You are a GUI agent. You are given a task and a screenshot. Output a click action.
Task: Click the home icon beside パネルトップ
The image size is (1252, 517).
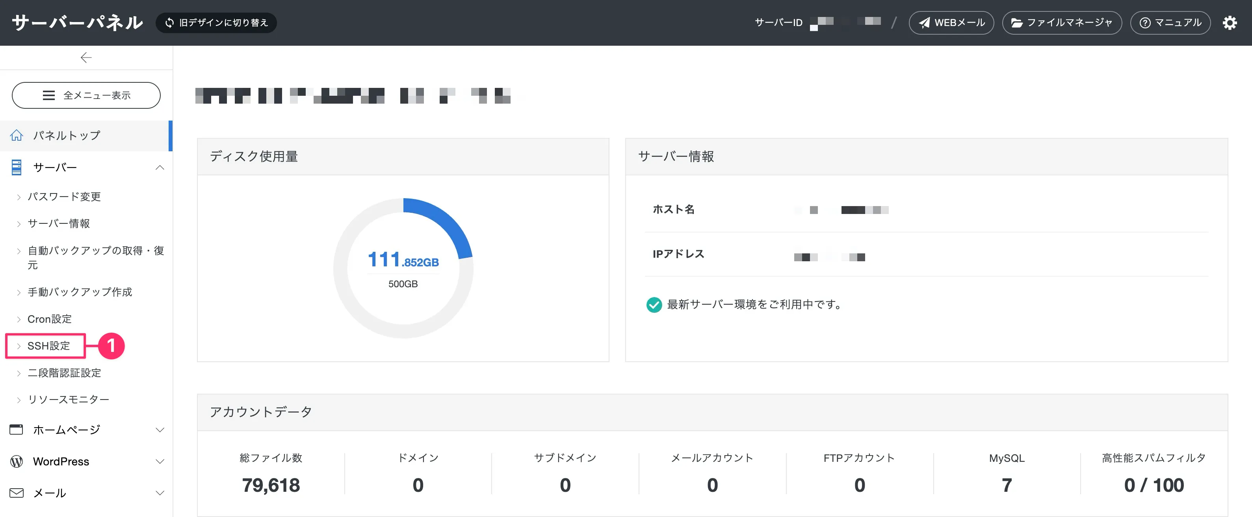(17, 135)
